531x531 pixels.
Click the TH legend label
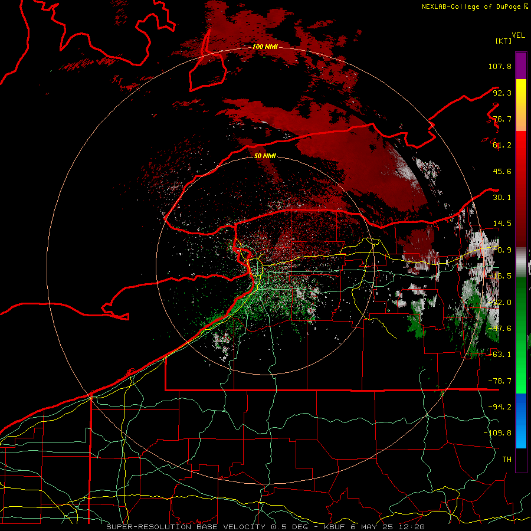pyautogui.click(x=507, y=460)
